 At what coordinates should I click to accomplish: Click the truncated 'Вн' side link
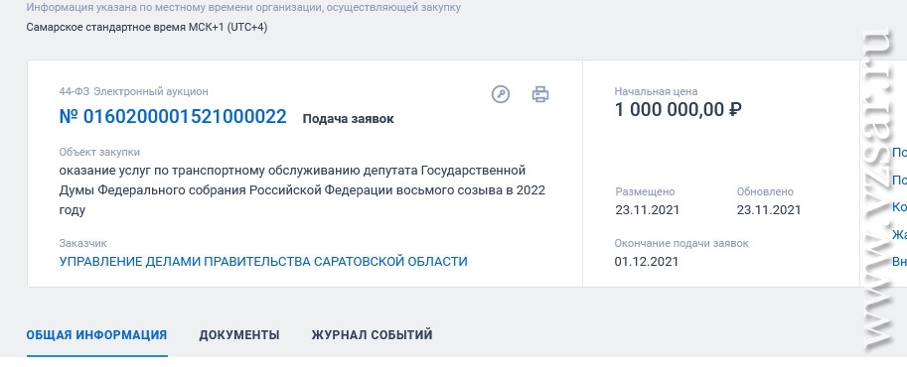click(899, 261)
